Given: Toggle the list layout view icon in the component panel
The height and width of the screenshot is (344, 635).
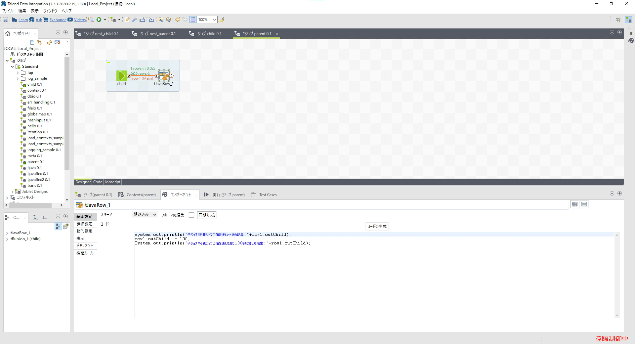Looking at the screenshot, I should 584,204.
